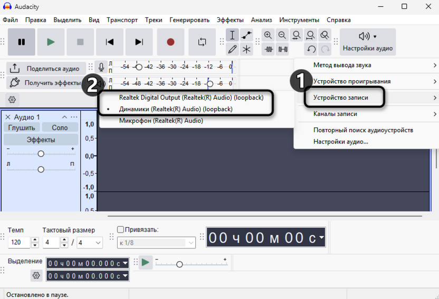Select the Draw pencil tool
Image resolution: width=439 pixels, height=299 pixels.
[x=232, y=50]
